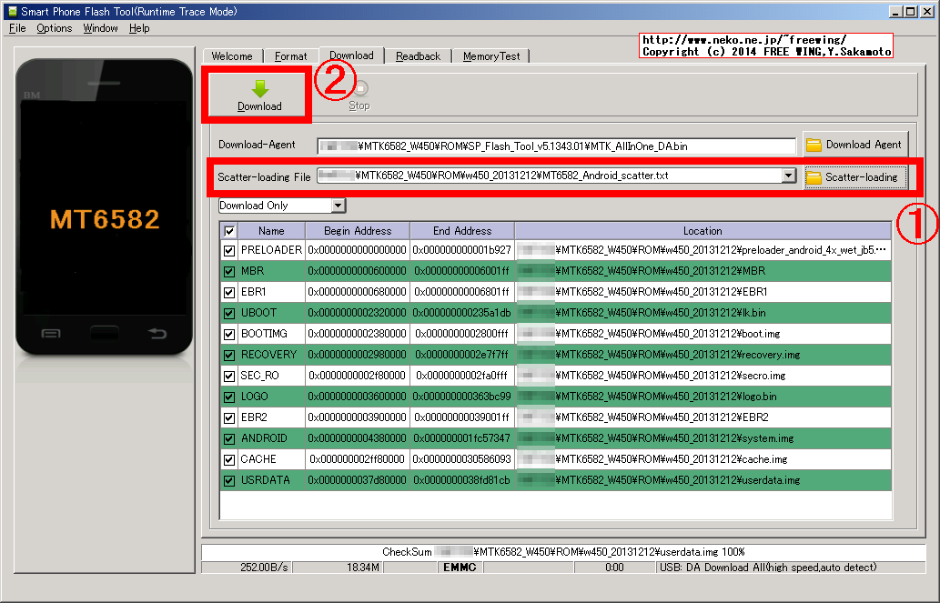Screen dimensions: 940x603
Task: Uncheck the USRDATA partition checkbox
Action: [x=229, y=479]
